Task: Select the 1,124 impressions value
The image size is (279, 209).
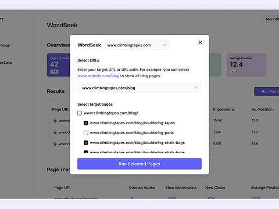Action: coord(217,132)
